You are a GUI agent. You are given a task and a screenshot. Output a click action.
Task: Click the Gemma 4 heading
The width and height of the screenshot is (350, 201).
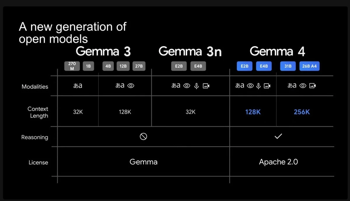click(277, 52)
